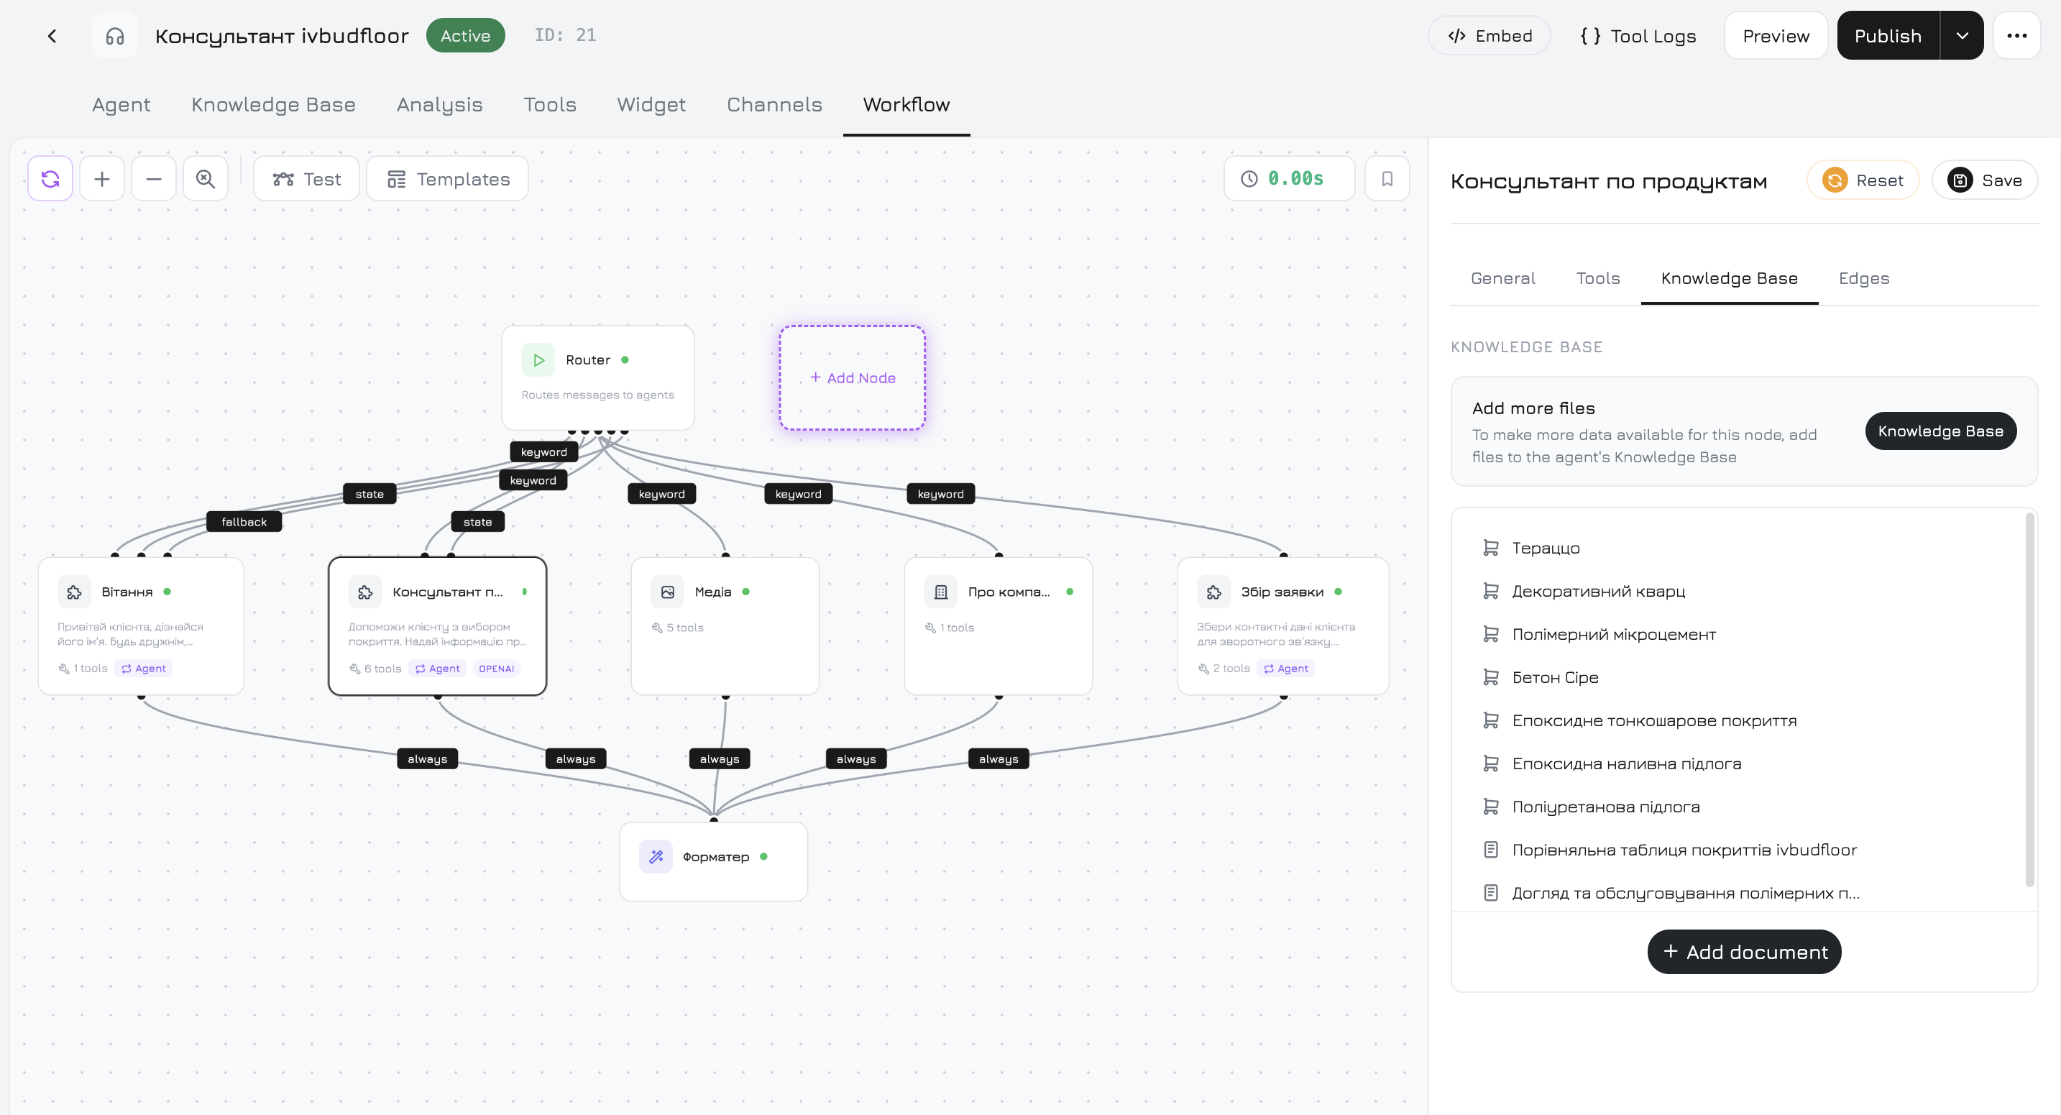Toggle the green status dot on Вітання node

[168, 592]
